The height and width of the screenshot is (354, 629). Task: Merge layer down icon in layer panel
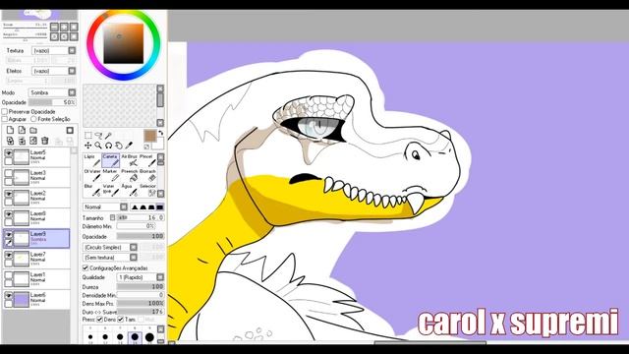(22, 141)
